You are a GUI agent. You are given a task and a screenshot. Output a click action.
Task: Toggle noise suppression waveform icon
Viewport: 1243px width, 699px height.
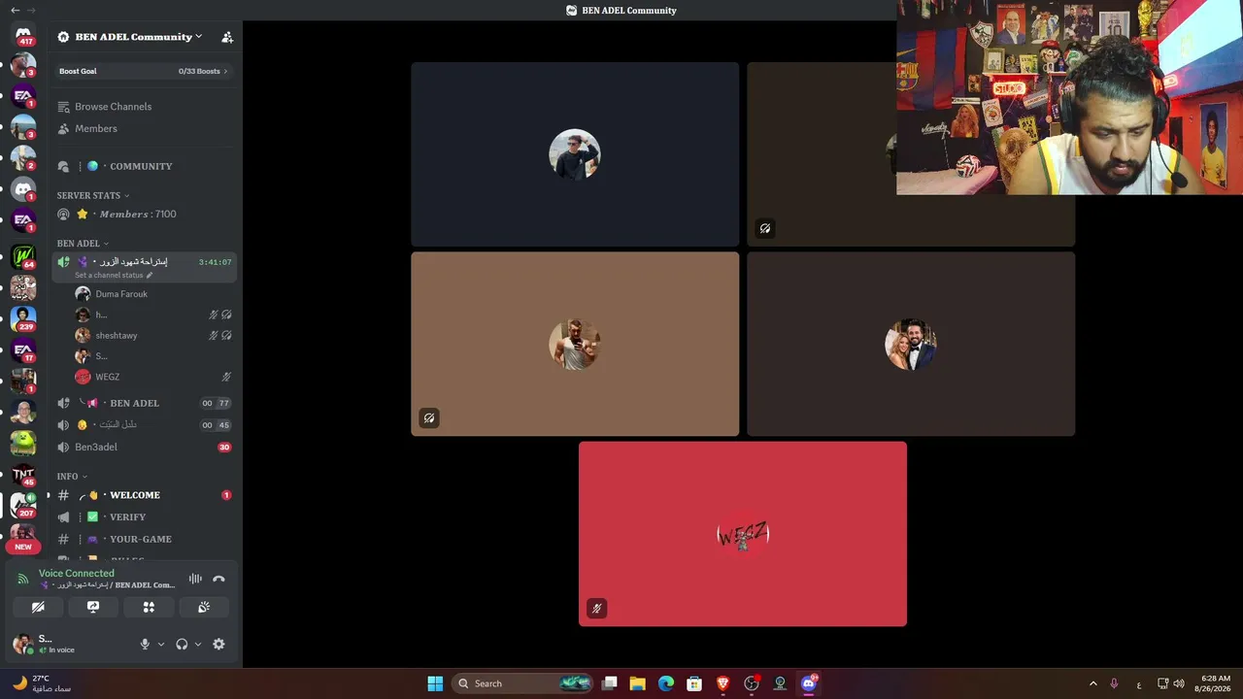pos(195,579)
